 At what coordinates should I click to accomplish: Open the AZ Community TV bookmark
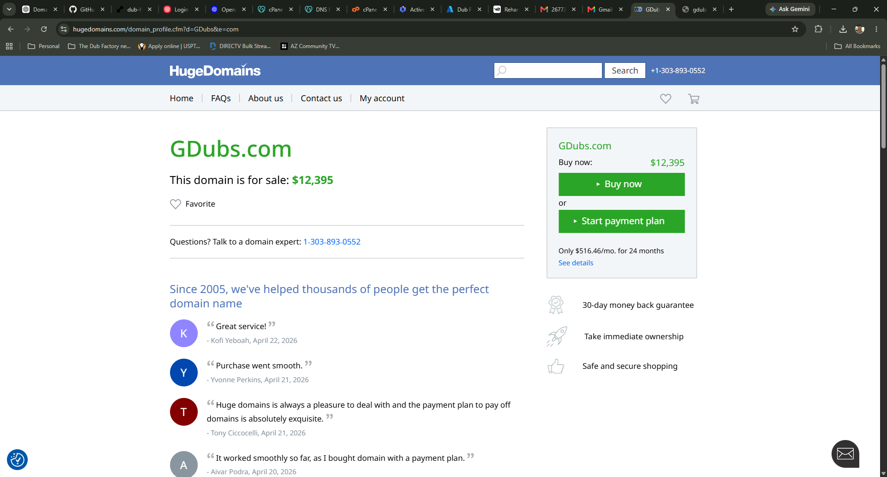pos(310,46)
